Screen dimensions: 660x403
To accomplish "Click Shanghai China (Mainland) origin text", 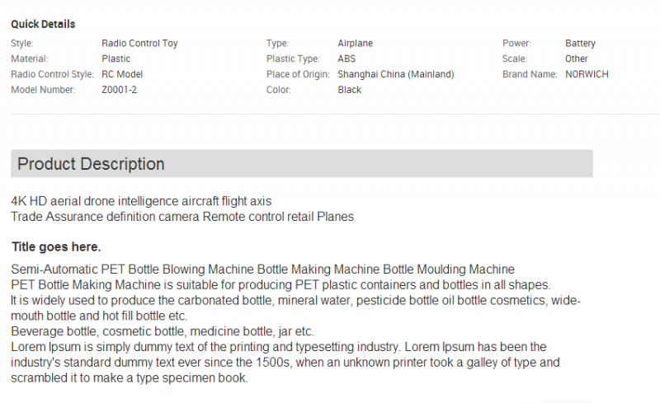I will [396, 74].
